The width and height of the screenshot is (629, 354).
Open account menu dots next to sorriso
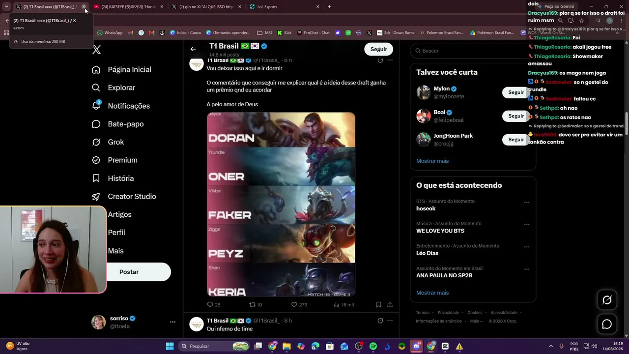pyautogui.click(x=172, y=322)
